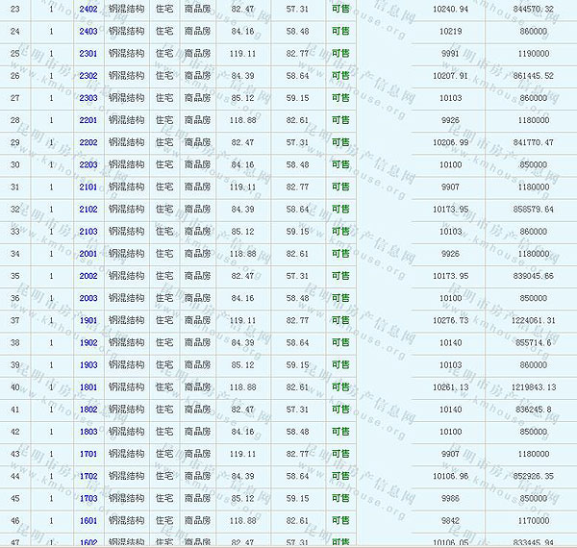The image size is (577, 548).
Task: Click room number 2301
Action: coord(88,53)
